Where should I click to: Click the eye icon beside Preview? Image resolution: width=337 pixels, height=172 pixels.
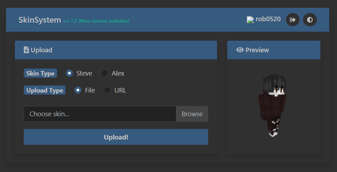coord(240,50)
